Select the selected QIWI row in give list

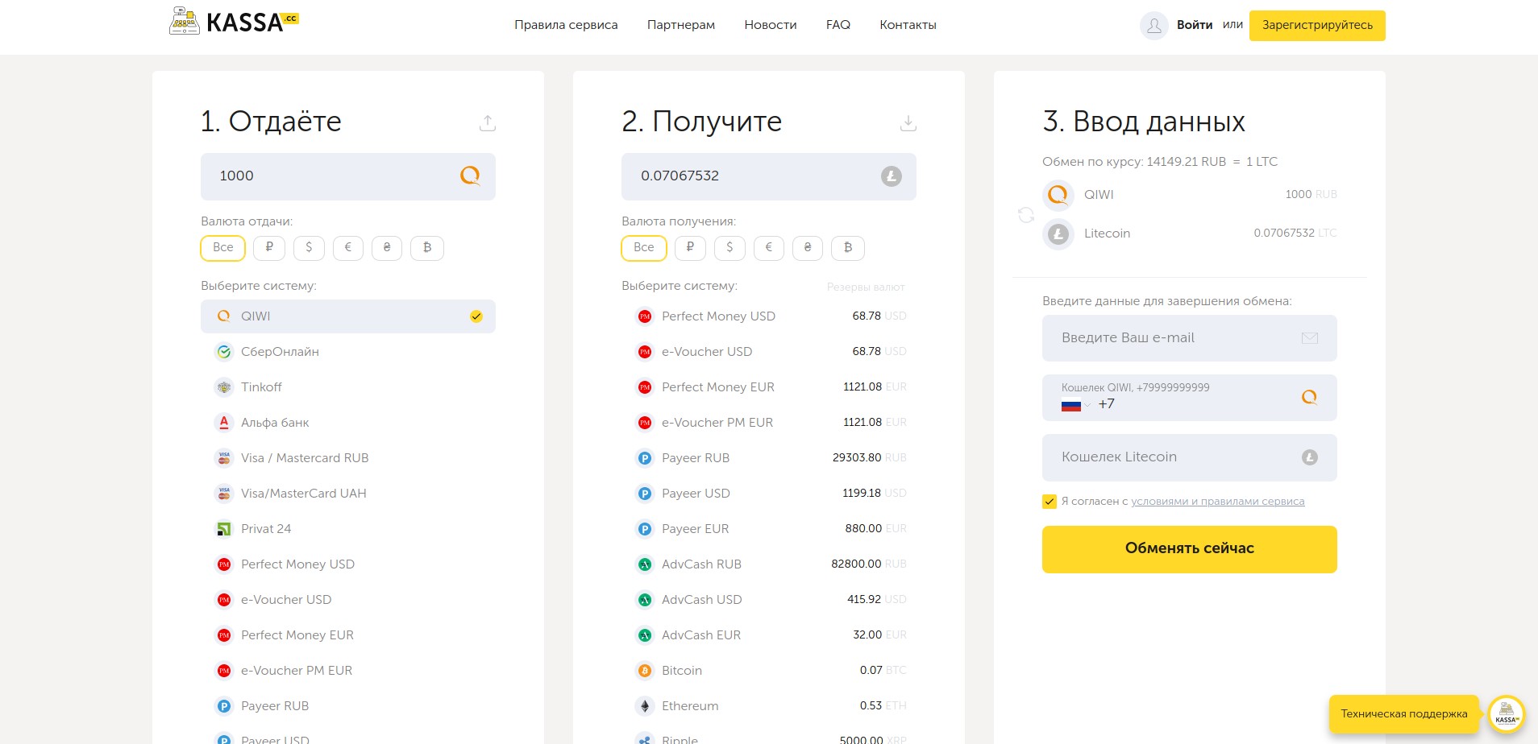pyautogui.click(x=348, y=316)
